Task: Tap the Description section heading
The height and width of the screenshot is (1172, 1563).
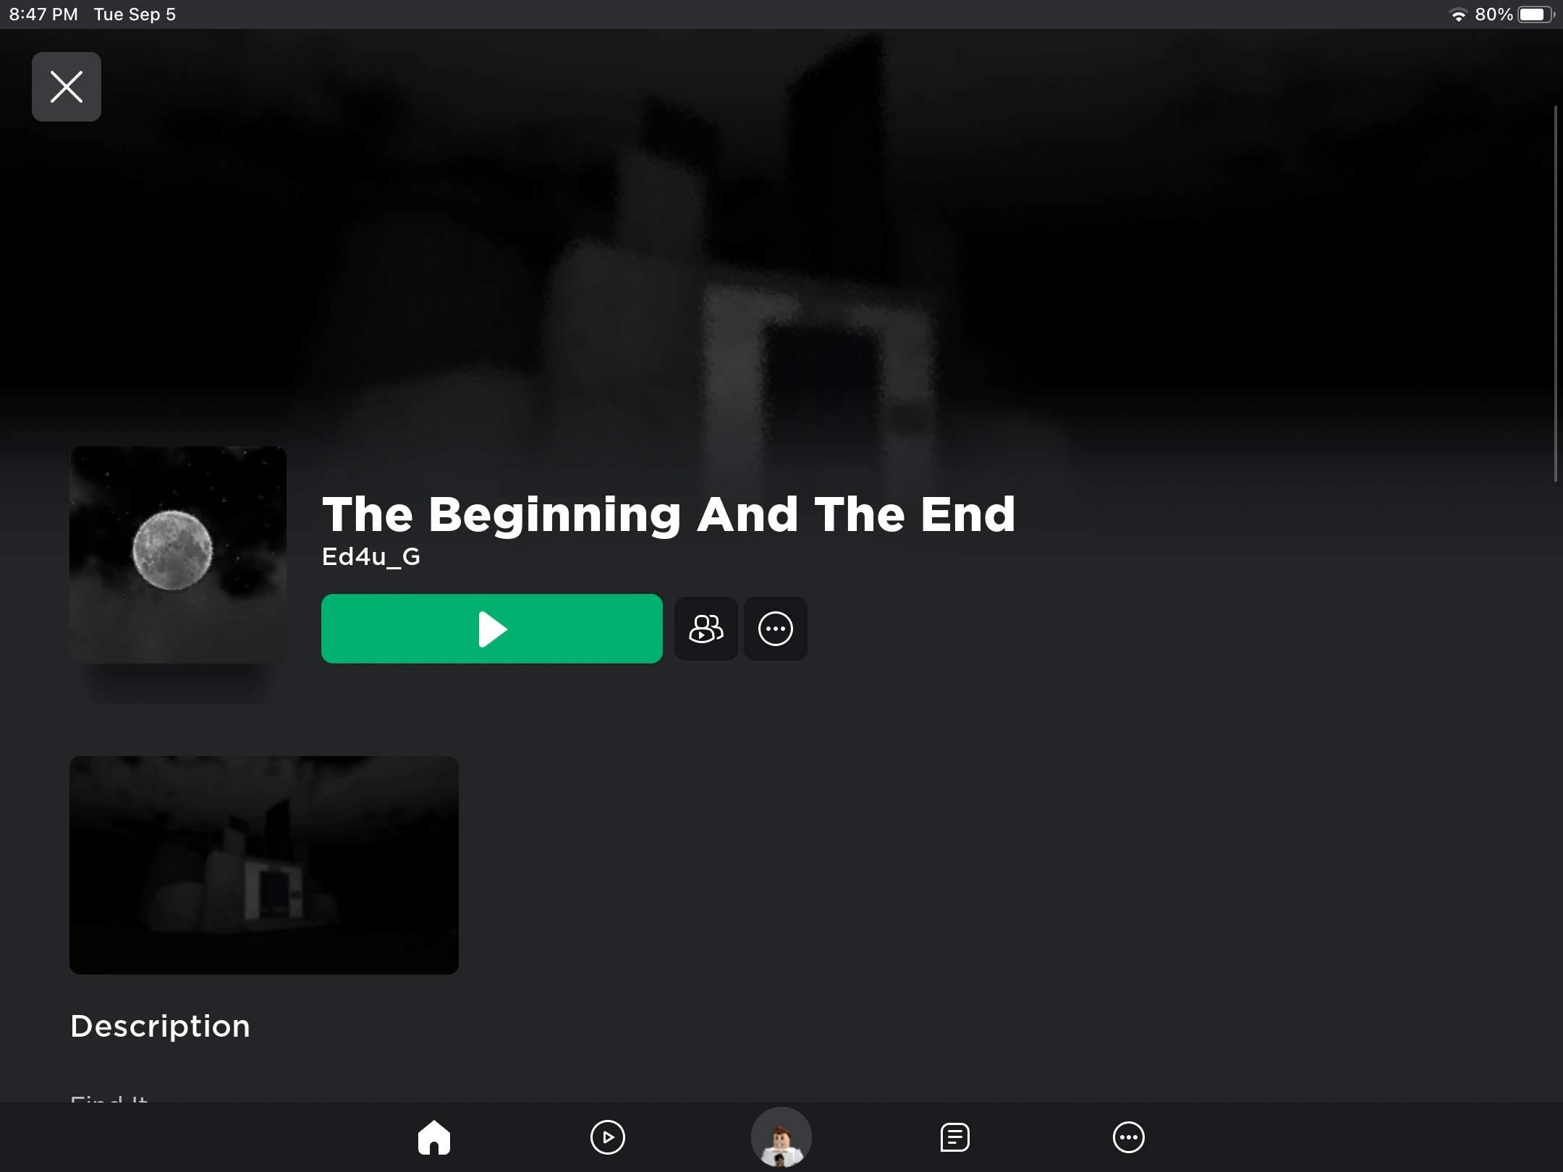Action: click(161, 1026)
